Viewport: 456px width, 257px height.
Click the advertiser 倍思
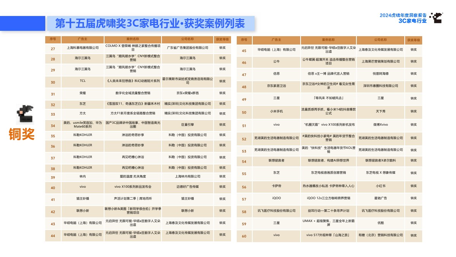coord(276,73)
